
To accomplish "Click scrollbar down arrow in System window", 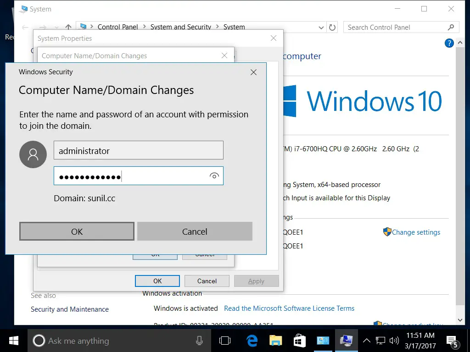I will coord(460,320).
